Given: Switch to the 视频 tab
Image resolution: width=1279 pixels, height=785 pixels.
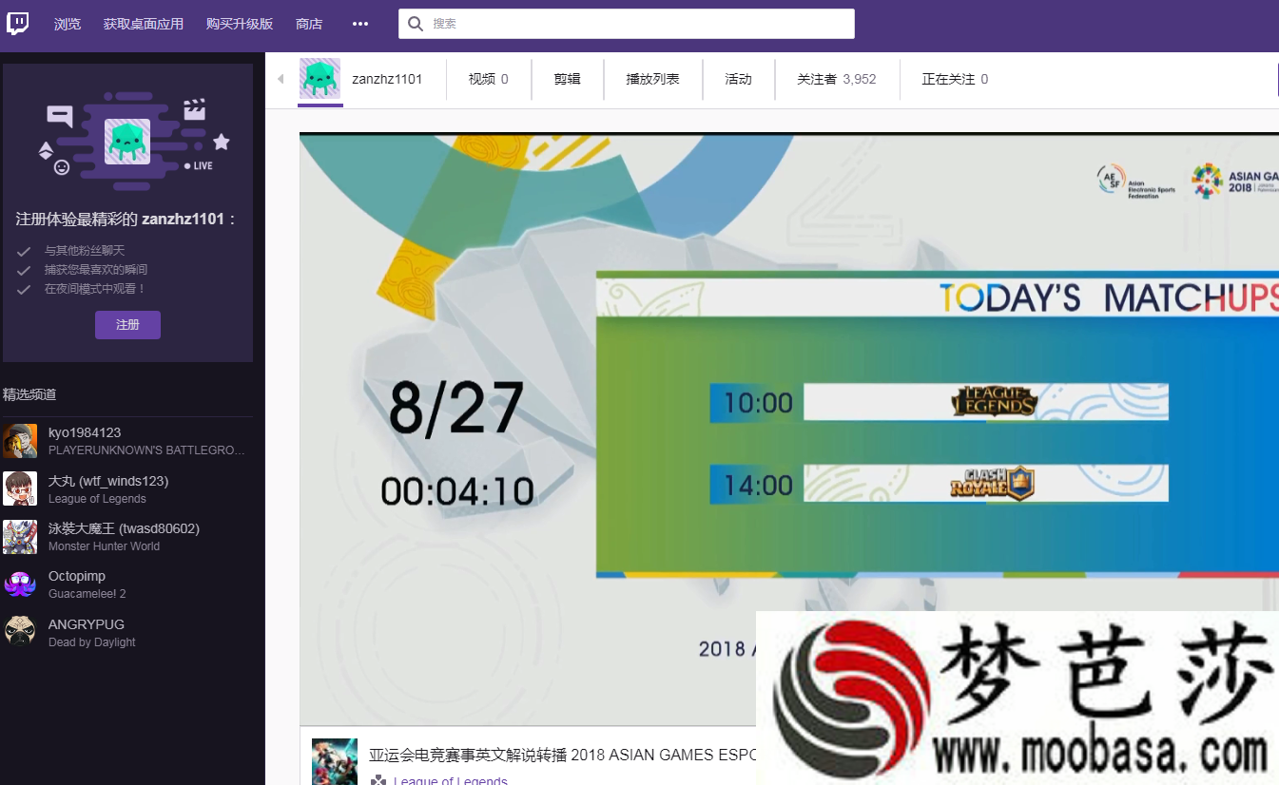Looking at the screenshot, I should click(x=489, y=79).
